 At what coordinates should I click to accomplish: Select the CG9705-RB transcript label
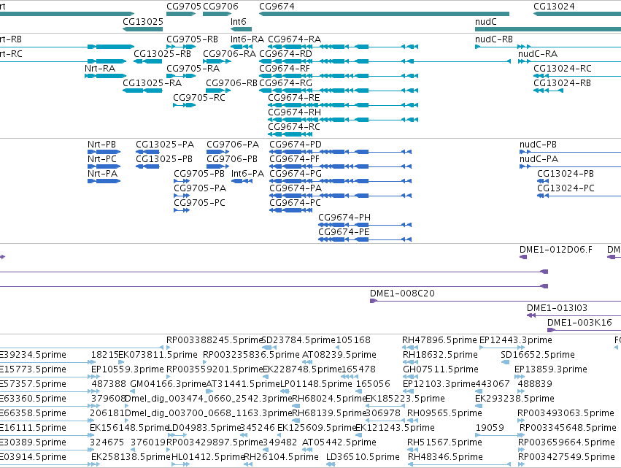pyautogui.click(x=193, y=39)
